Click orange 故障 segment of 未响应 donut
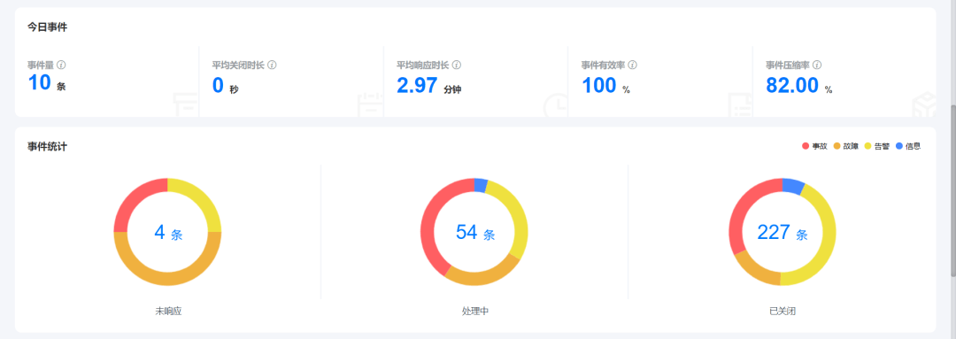This screenshot has width=956, height=339. pos(167,278)
